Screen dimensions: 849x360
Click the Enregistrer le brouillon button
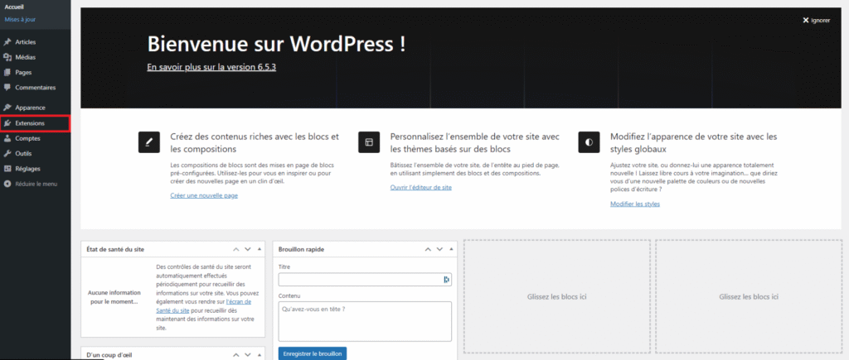click(313, 353)
